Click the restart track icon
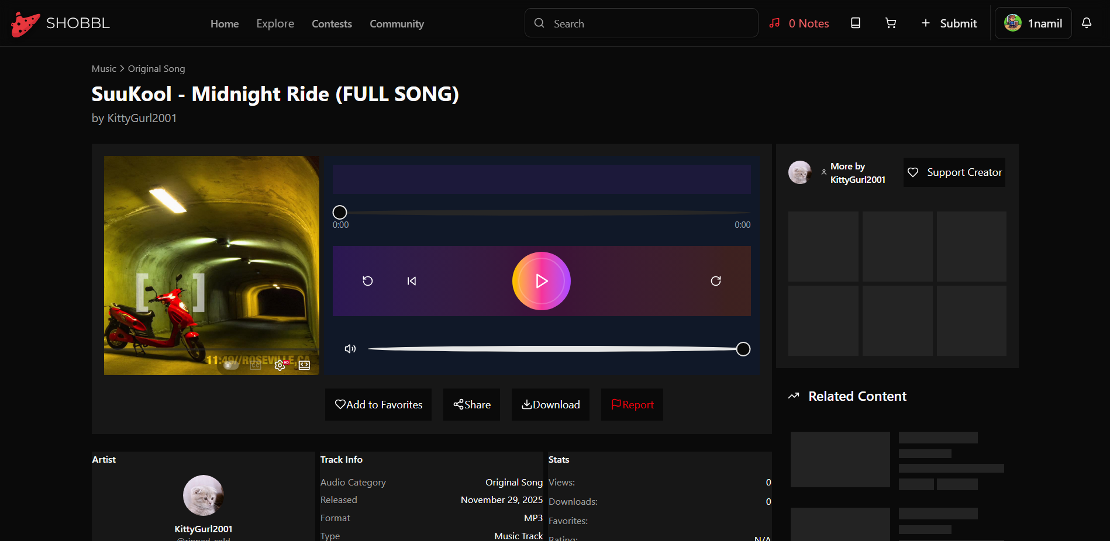The image size is (1110, 541). (x=368, y=281)
